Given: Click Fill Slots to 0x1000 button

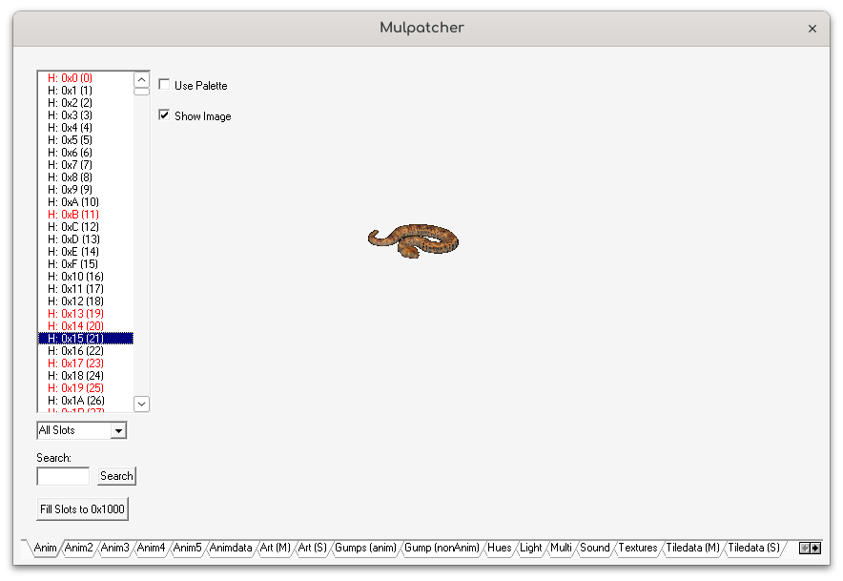Looking at the screenshot, I should point(82,509).
